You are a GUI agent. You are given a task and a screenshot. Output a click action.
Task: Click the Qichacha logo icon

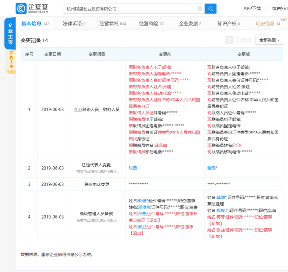tap(21, 8)
